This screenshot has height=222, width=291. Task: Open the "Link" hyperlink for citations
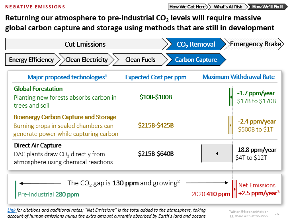12,210
